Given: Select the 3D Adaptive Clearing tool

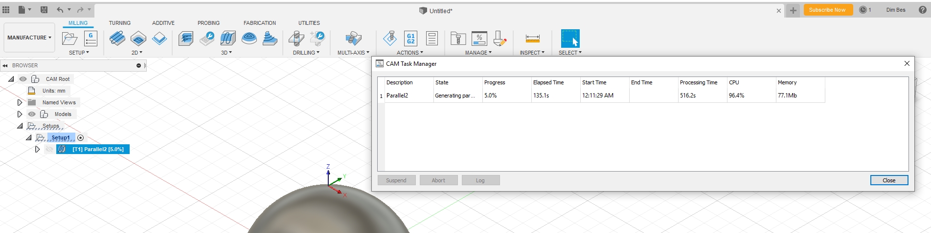Looking at the screenshot, I should coord(186,38).
